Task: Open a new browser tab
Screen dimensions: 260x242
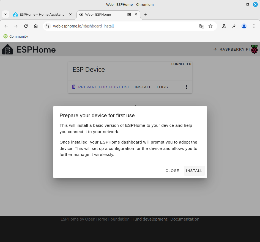Action: point(146,14)
